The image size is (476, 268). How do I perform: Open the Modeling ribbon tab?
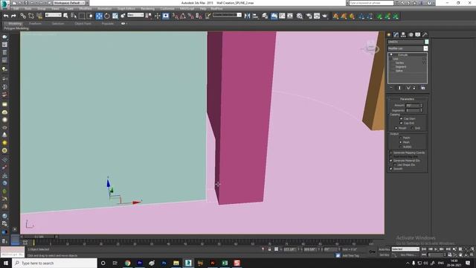pyautogui.click(x=15, y=23)
